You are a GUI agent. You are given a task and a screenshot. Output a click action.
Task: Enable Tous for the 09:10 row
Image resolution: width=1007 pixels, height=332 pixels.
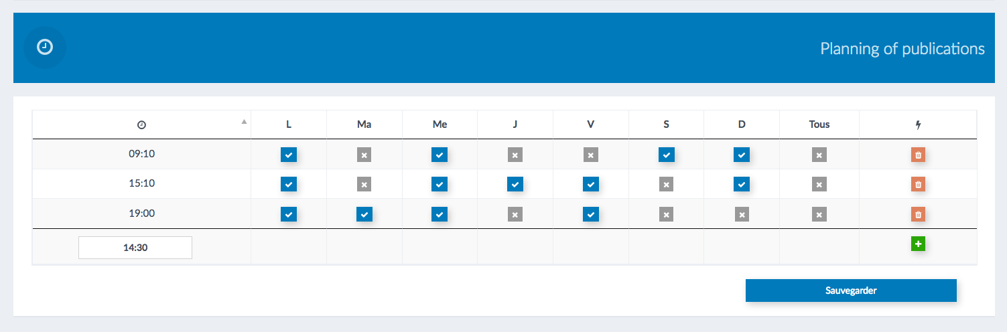point(818,155)
